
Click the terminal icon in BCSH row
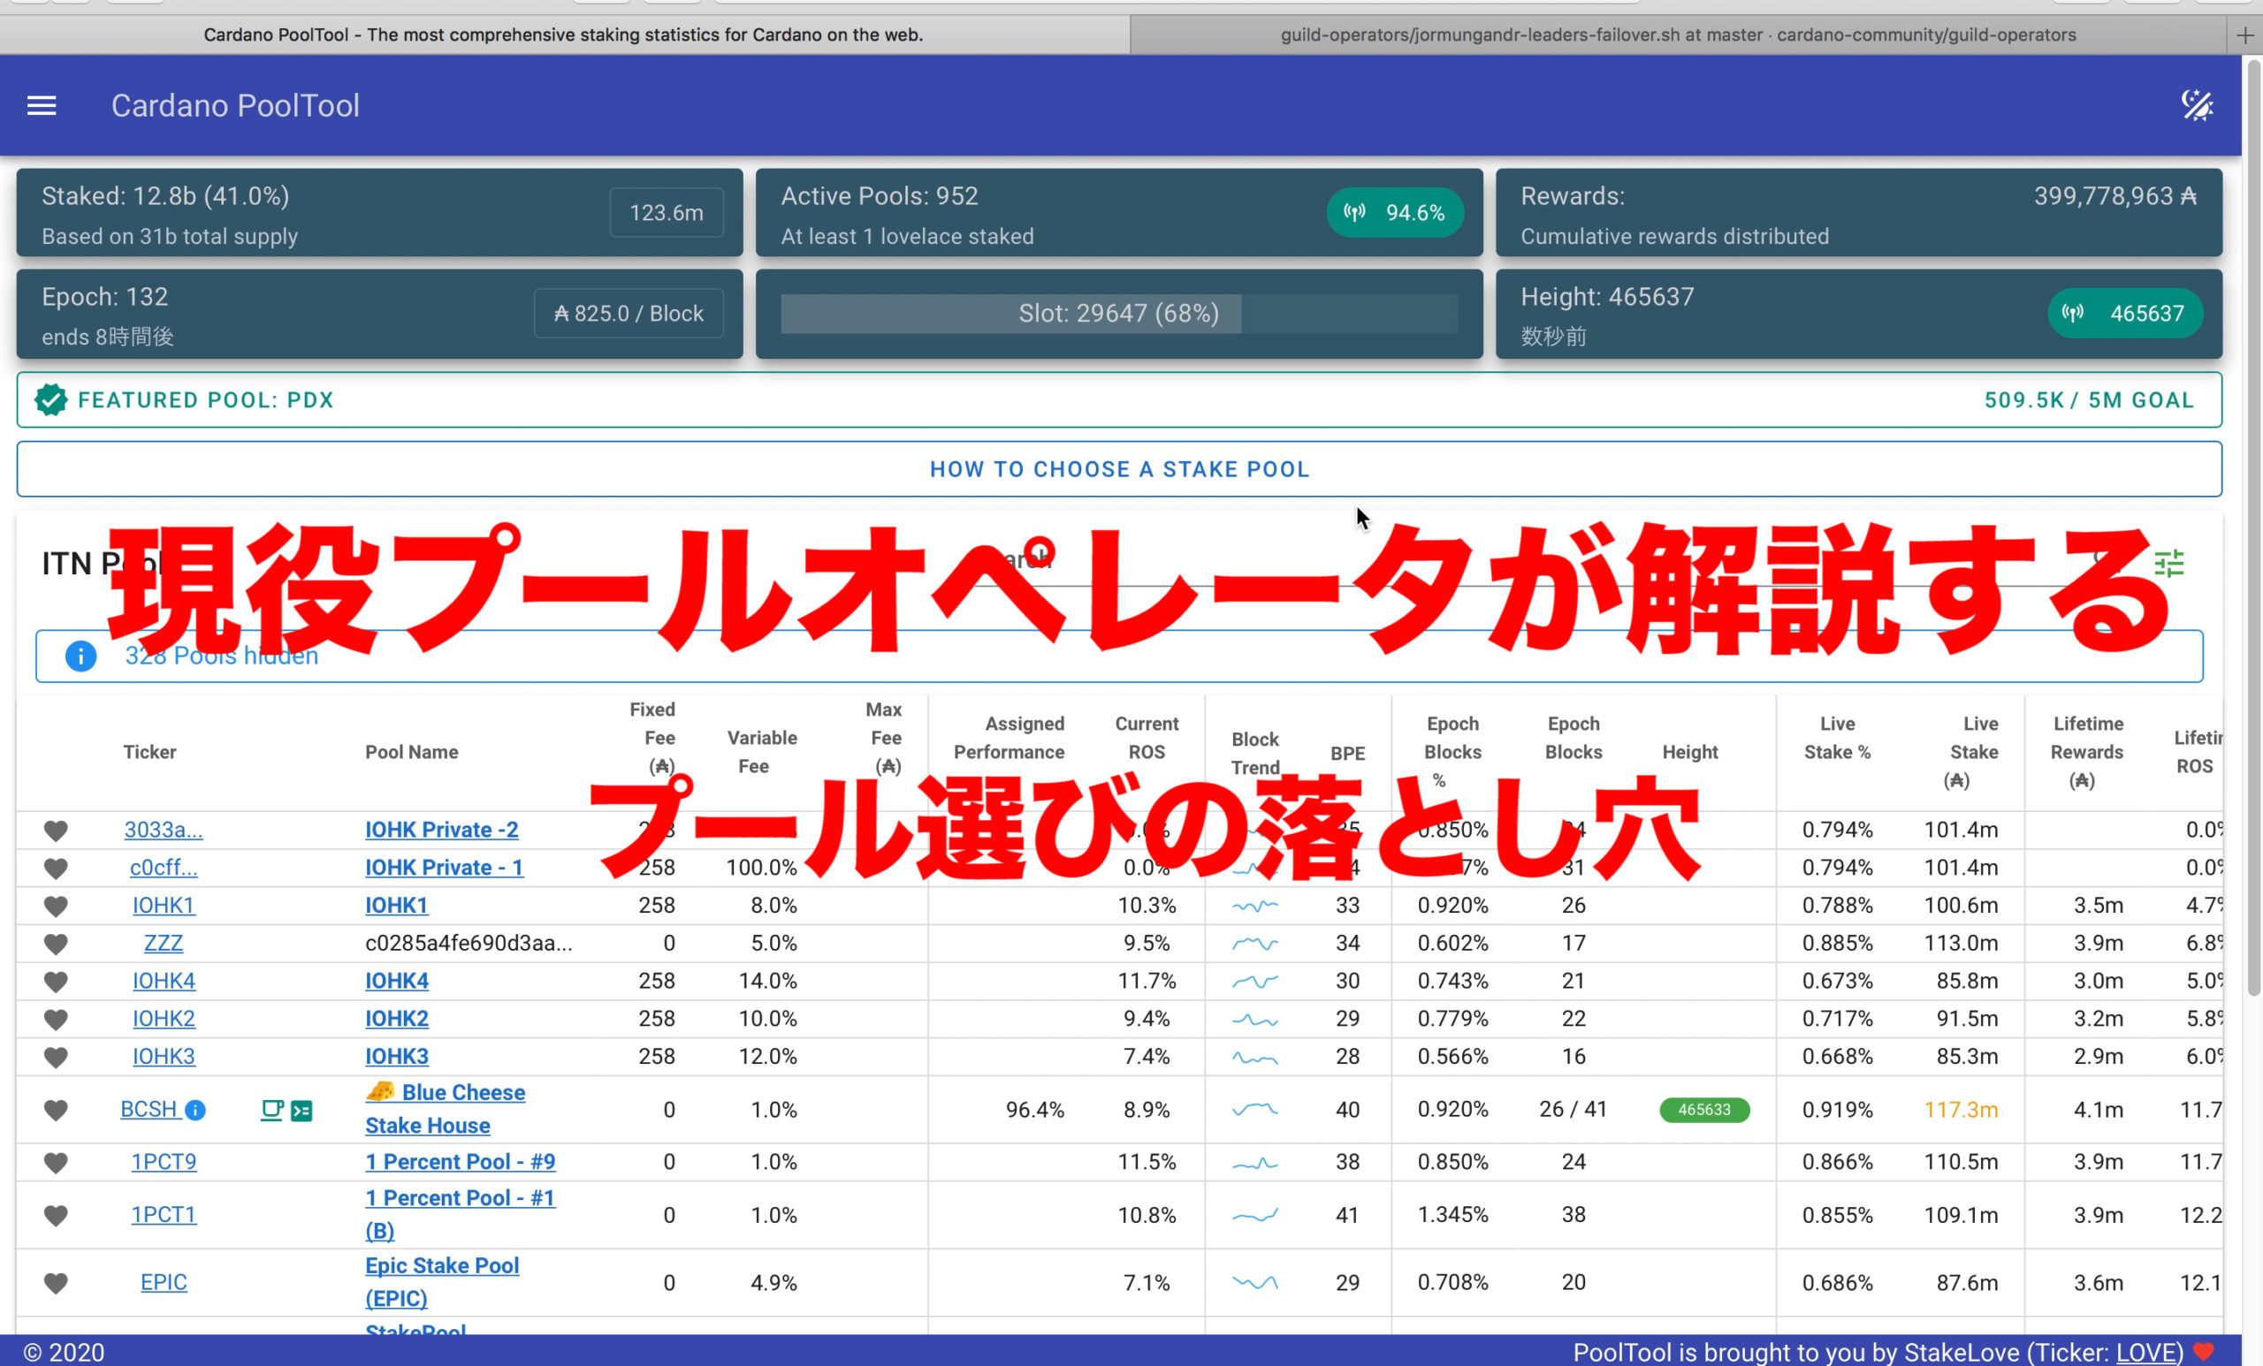tap(301, 1111)
